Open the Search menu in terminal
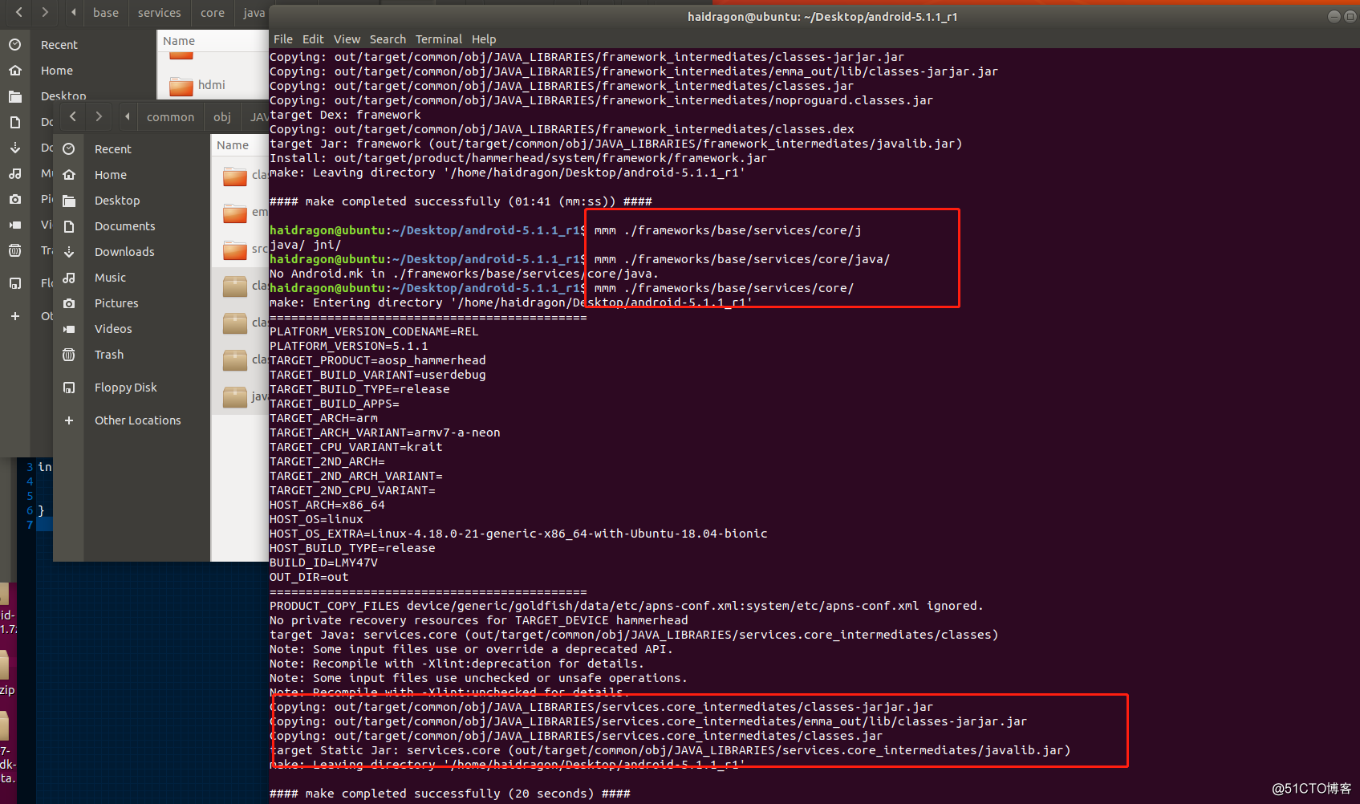This screenshot has height=804, width=1360. (x=388, y=39)
